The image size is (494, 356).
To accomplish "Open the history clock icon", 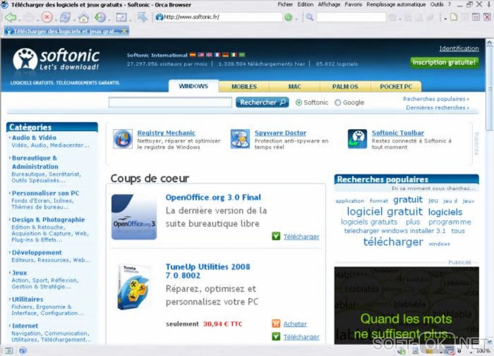I will pyautogui.click(x=100, y=17).
